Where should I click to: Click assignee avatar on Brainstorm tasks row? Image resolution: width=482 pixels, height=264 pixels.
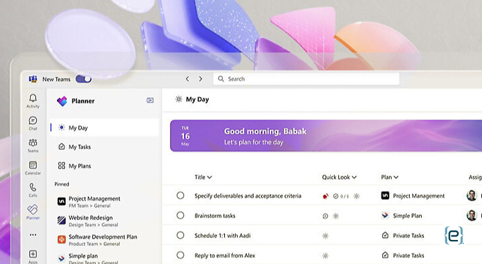point(471,215)
